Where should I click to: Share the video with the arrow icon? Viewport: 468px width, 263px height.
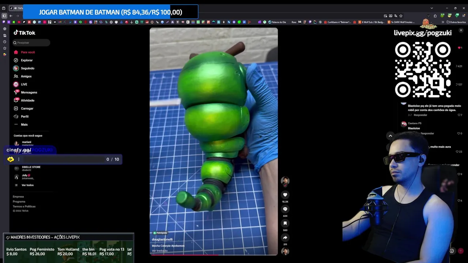[285, 237]
